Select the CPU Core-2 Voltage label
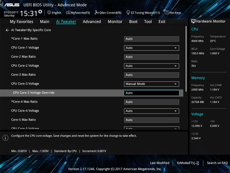This screenshot has height=173, width=230. pos(25,66)
